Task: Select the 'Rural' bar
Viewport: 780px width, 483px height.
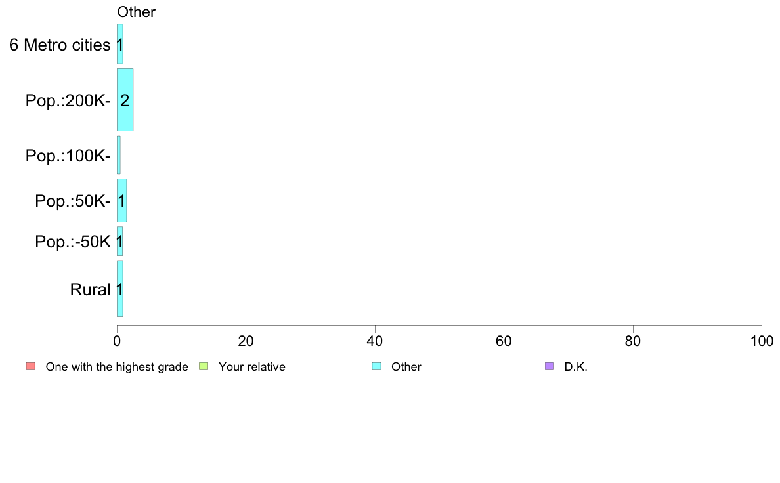Action: click(120, 289)
